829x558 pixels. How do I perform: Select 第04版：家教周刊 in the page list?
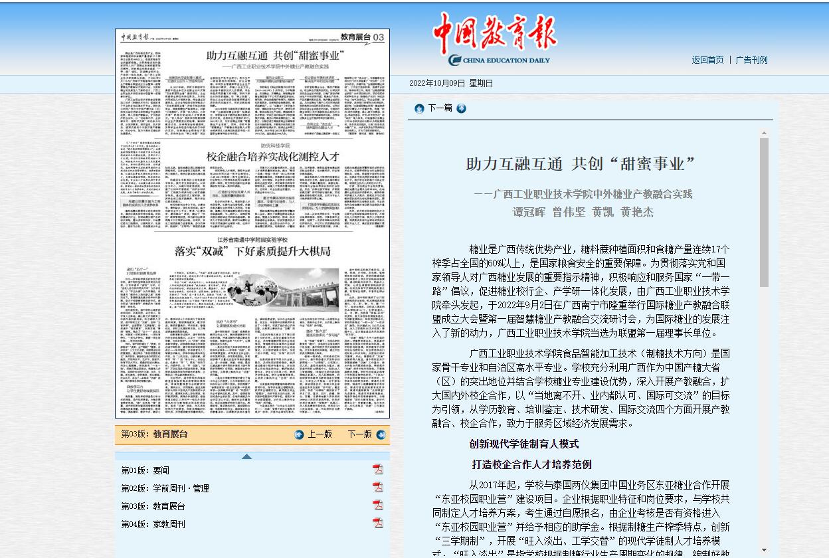coord(153,524)
